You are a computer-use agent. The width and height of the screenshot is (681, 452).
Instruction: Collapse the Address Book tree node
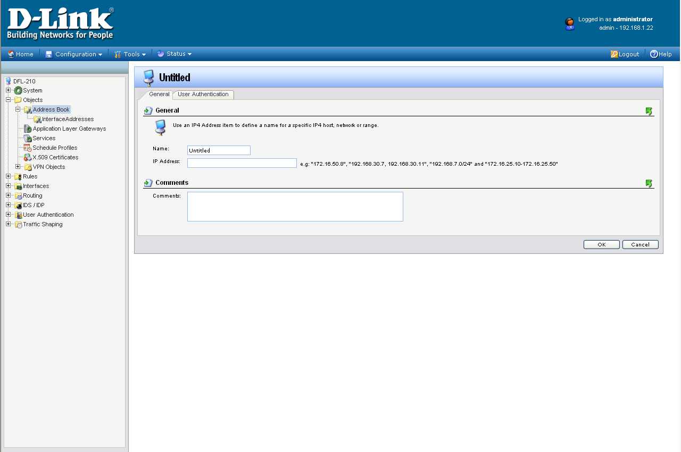point(18,109)
